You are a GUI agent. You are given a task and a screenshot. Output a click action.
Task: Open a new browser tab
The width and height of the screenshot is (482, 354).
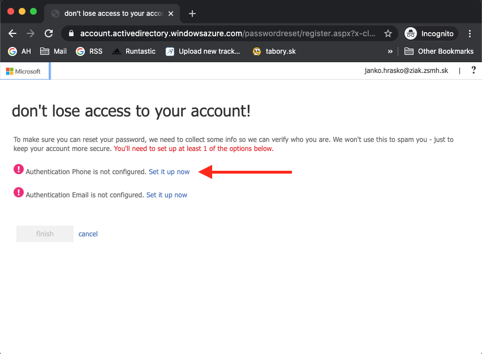coord(192,13)
